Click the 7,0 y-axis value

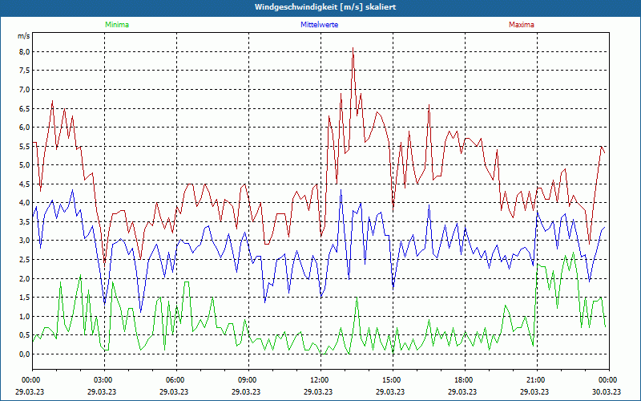click(25, 90)
